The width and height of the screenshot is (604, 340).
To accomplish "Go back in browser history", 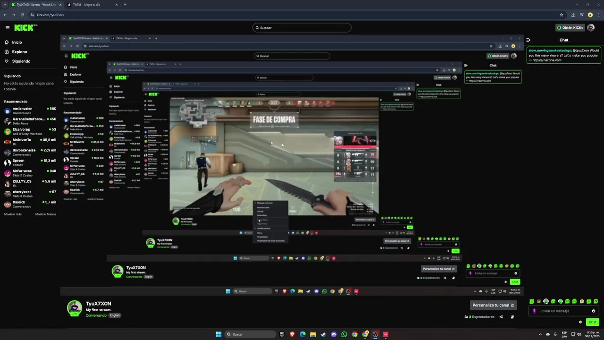I will click(x=5, y=15).
